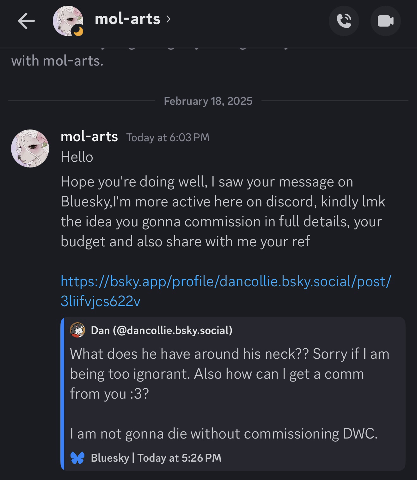Open mol-arts profile from header avatar
The height and width of the screenshot is (480, 417).
[67, 20]
